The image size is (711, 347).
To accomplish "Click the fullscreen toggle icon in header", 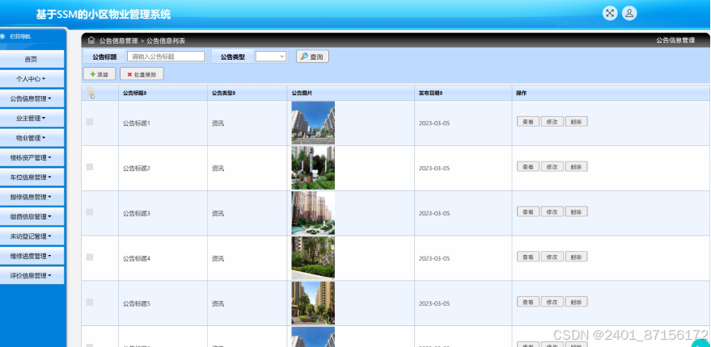I will [610, 13].
